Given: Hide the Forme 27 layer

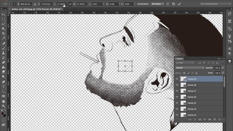Looking at the screenshot, I should point(177,91).
